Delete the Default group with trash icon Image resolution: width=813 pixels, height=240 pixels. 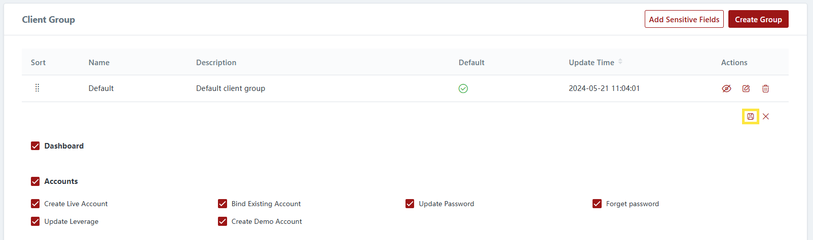(x=766, y=88)
